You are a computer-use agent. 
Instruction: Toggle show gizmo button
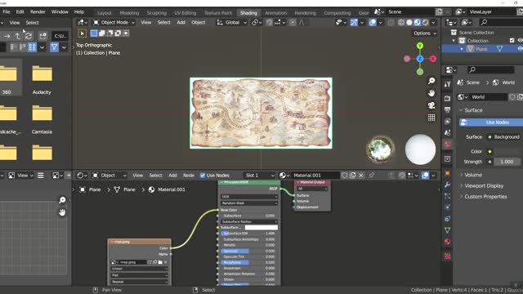click(x=354, y=23)
